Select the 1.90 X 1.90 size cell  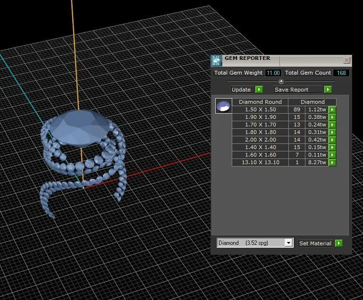pyautogui.click(x=261, y=117)
